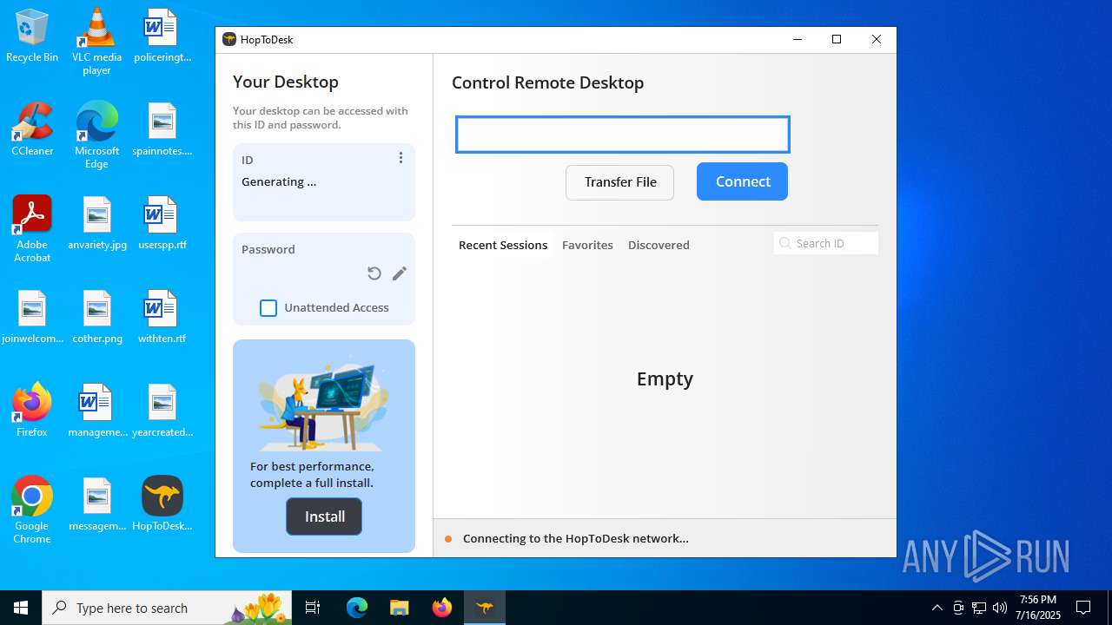Focus the remote desktop ID input field

(623, 135)
